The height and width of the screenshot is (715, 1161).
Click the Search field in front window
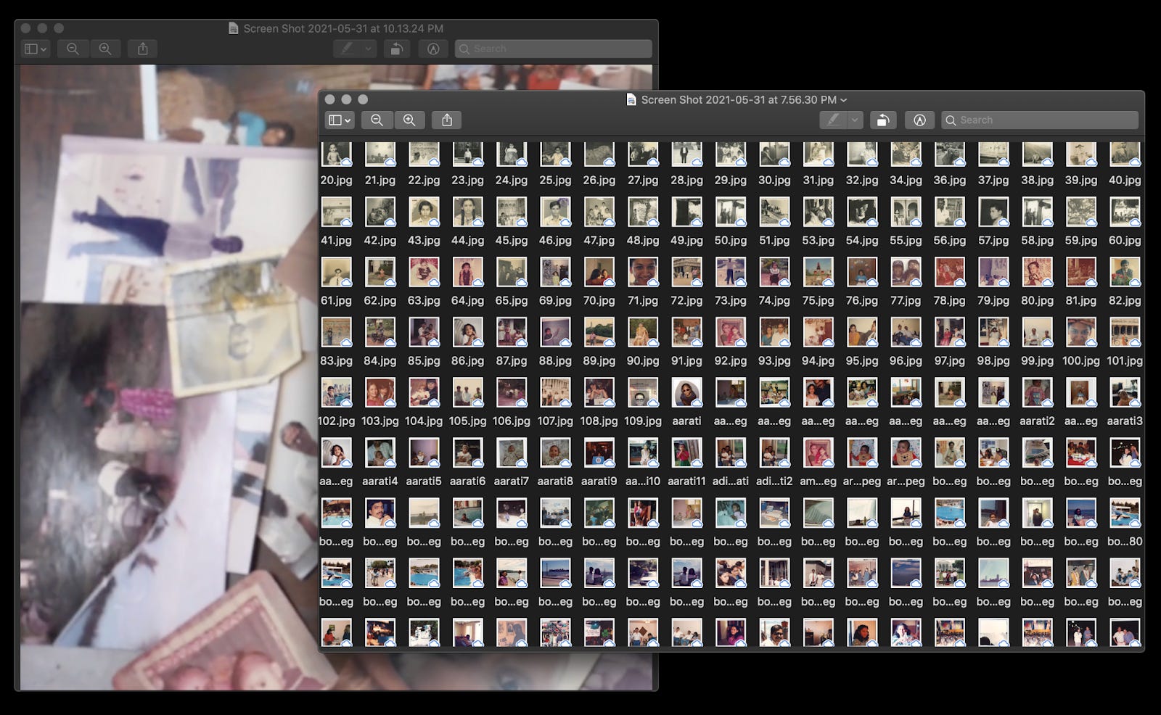pos(1040,120)
